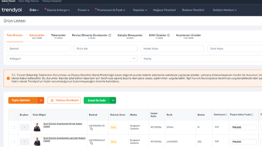262x147 pixels.
Task: Click the trendyol logo
Action: [12, 10]
